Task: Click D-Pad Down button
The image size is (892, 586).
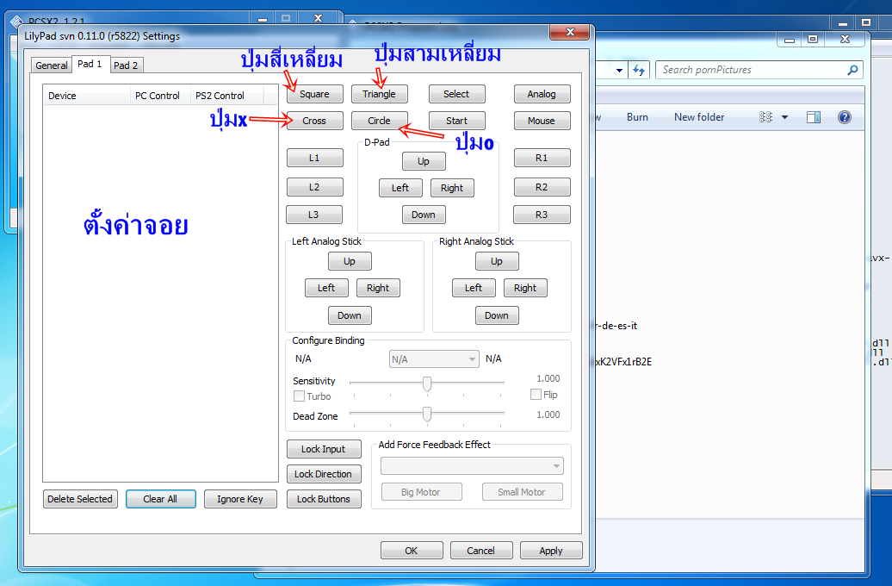Action: click(424, 215)
